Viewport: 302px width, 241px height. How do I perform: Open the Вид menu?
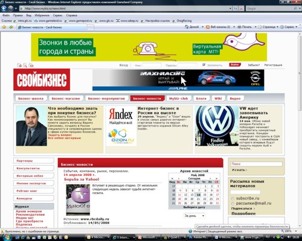pos(28,15)
